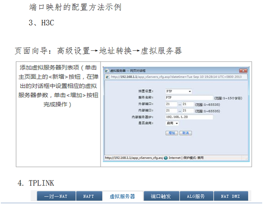The width and height of the screenshot is (263, 204).
Task: Click the resize grip in dialog corner
Action: [x=246, y=158]
